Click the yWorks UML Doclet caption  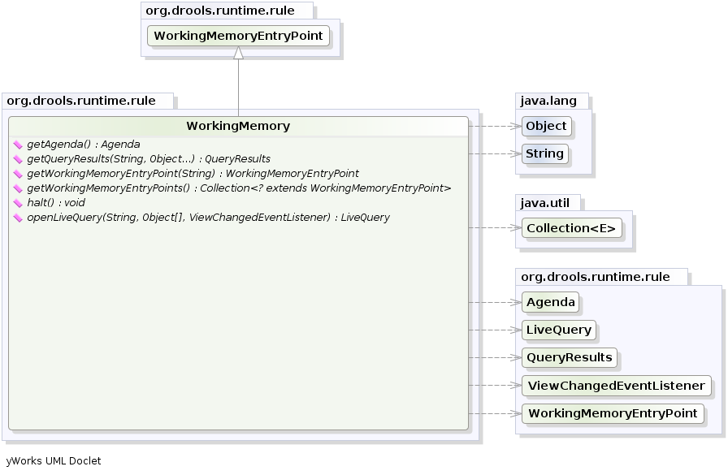54,460
